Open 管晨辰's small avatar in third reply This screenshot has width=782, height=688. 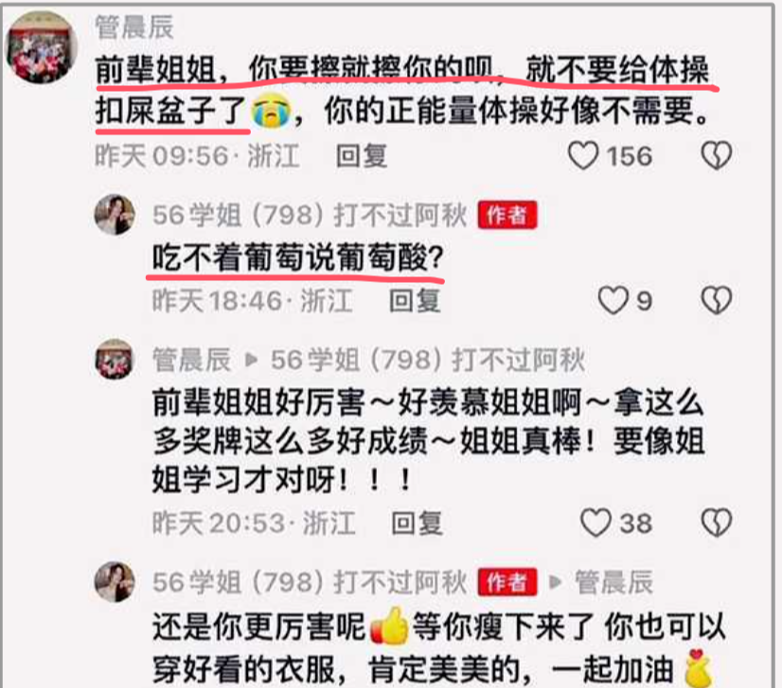click(x=115, y=359)
